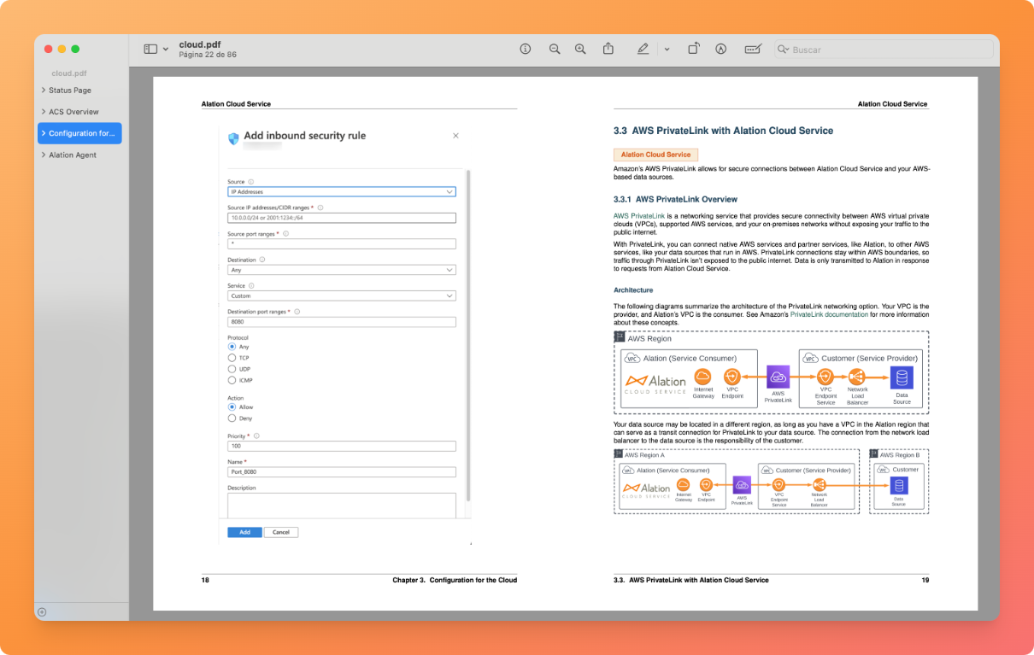This screenshot has height=655, width=1034.
Task: Open the PrivateLink documentation link
Action: point(829,314)
